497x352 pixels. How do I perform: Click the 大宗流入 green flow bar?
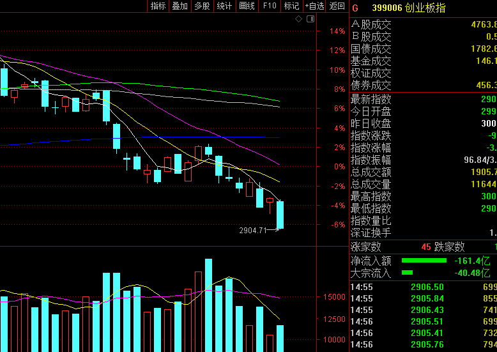point(407,273)
